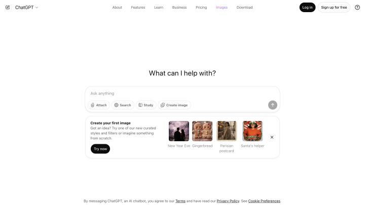
Task: Click the Attach paperclip button
Action: coord(99,105)
